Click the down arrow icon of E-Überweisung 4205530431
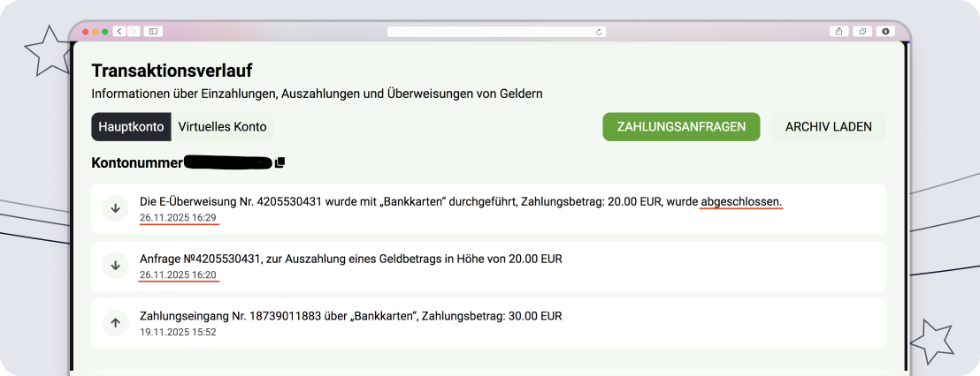The width and height of the screenshot is (980, 376). click(x=115, y=209)
